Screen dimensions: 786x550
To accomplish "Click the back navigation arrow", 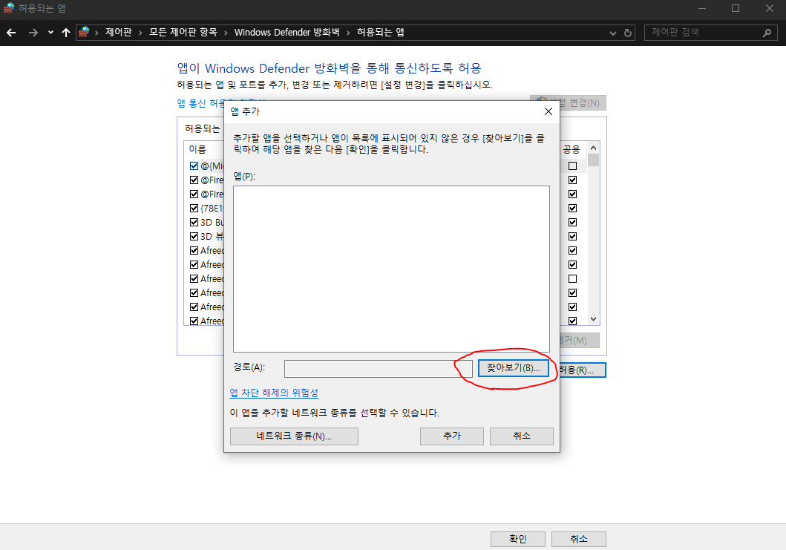I will (10, 32).
